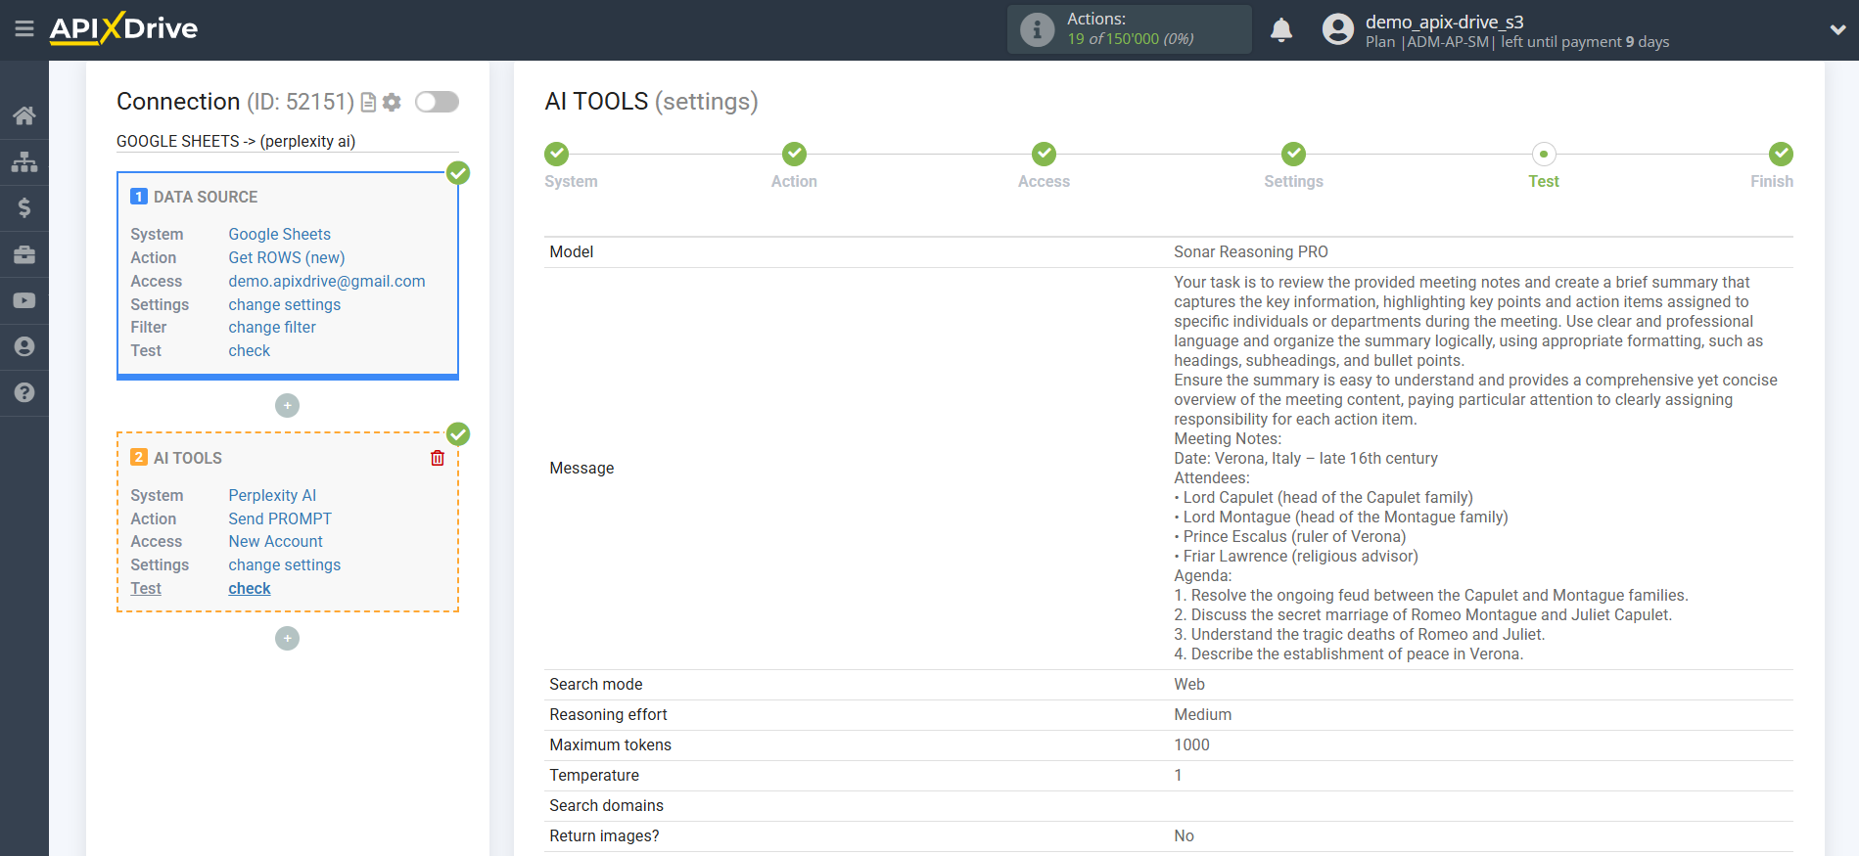Image resolution: width=1859 pixels, height=856 pixels.
Task: Click the AI TOOLS green checkmark
Action: click(x=458, y=434)
